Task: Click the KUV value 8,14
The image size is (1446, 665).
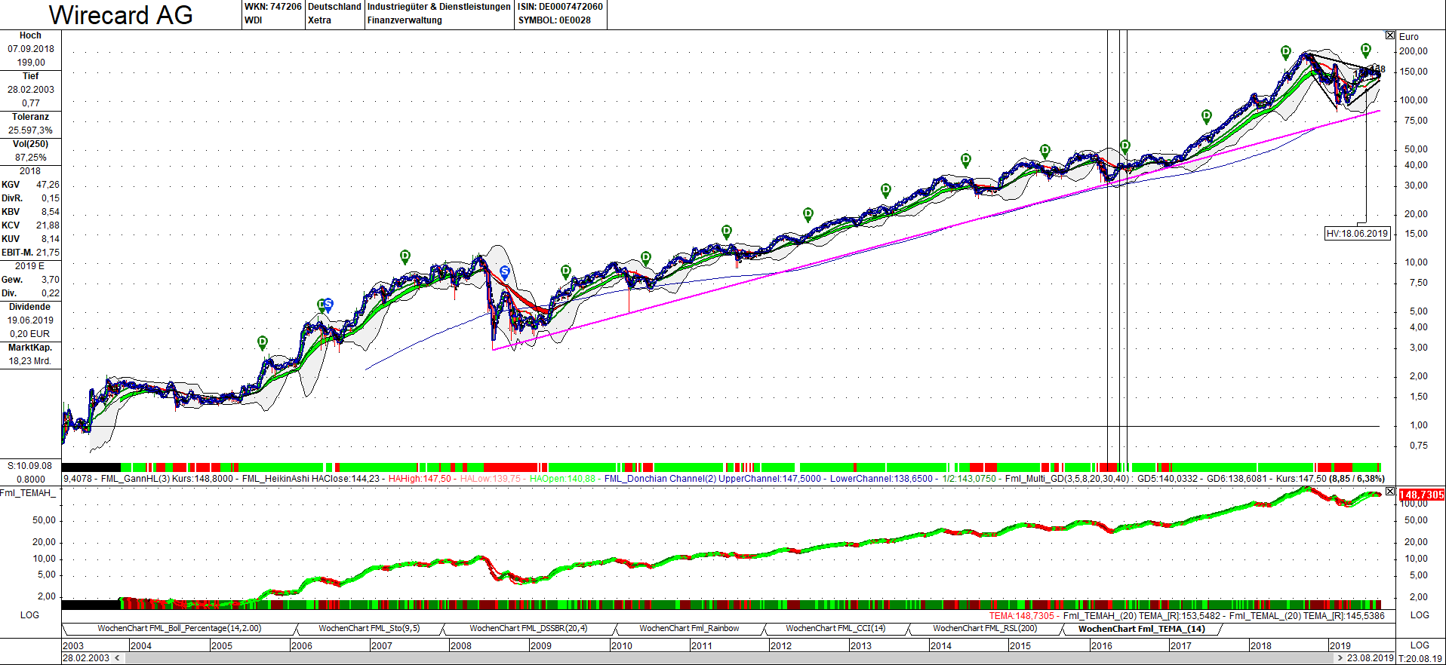Action: point(51,239)
